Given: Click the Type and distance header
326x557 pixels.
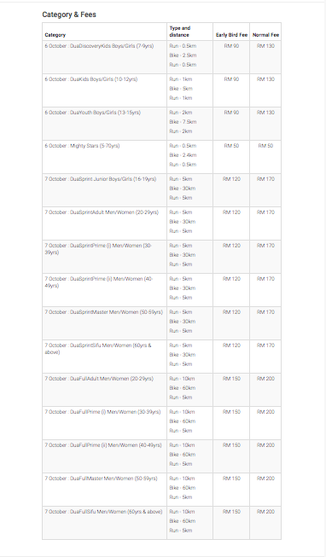Looking at the screenshot, I should pos(180,32).
